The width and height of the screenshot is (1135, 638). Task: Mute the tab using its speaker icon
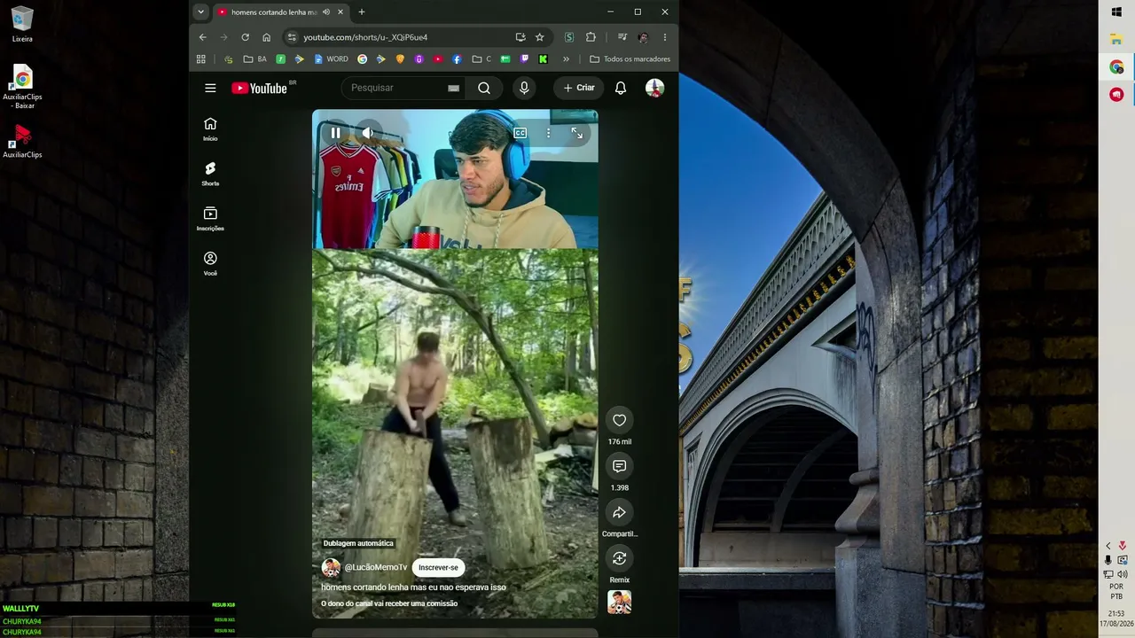[326, 12]
